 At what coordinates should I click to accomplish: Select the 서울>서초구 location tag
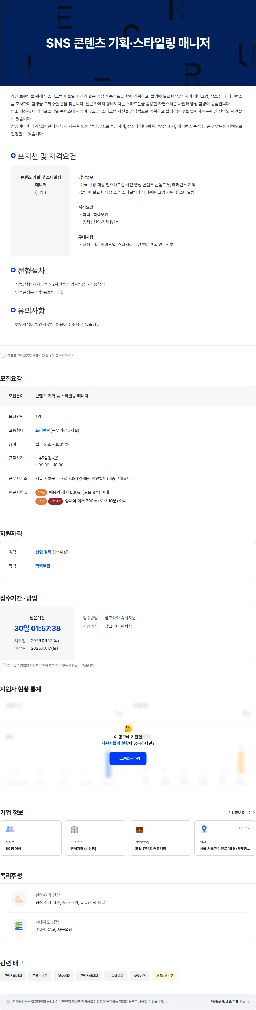[165, 976]
